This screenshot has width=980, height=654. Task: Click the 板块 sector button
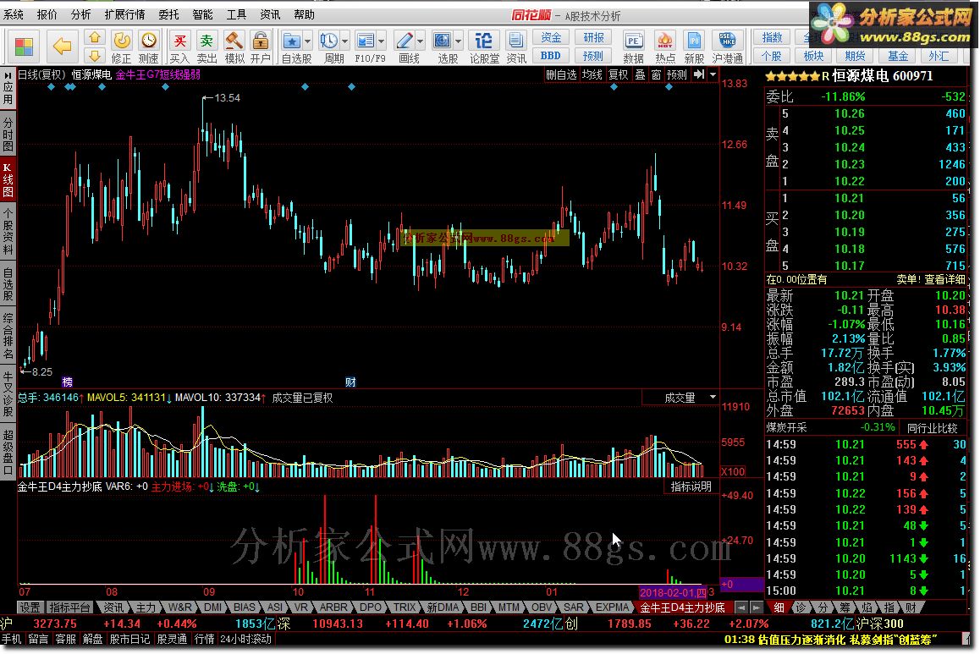[x=814, y=56]
